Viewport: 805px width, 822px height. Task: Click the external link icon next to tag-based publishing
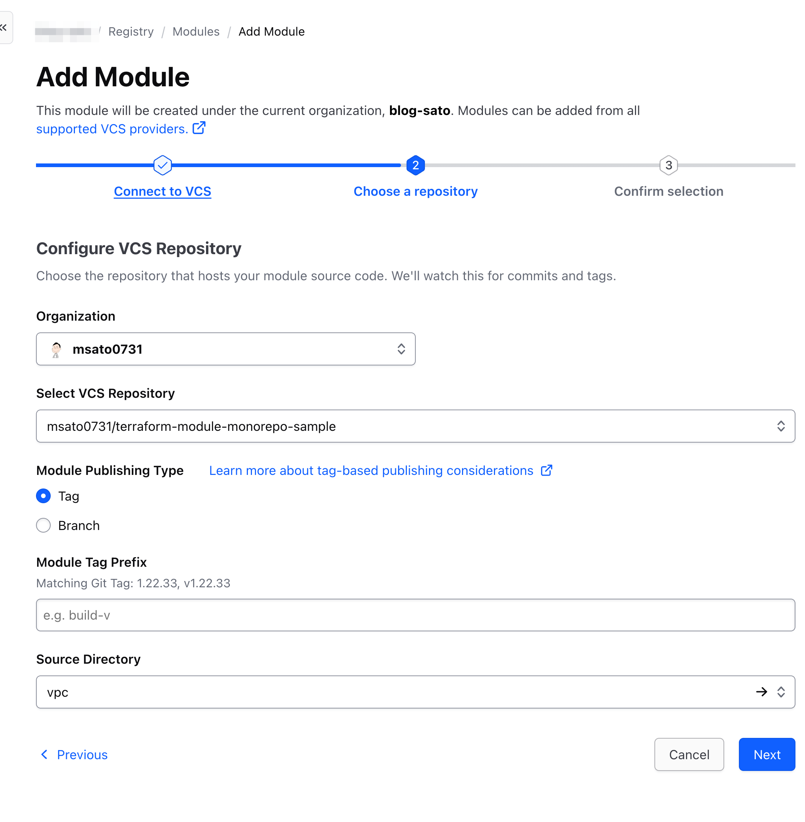pos(547,470)
